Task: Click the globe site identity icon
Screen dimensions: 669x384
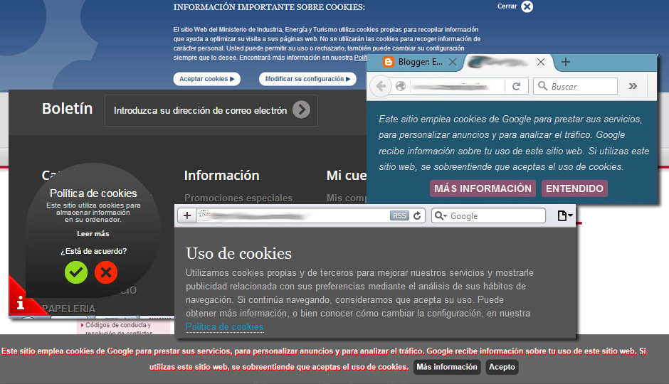Action: pyautogui.click(x=401, y=87)
